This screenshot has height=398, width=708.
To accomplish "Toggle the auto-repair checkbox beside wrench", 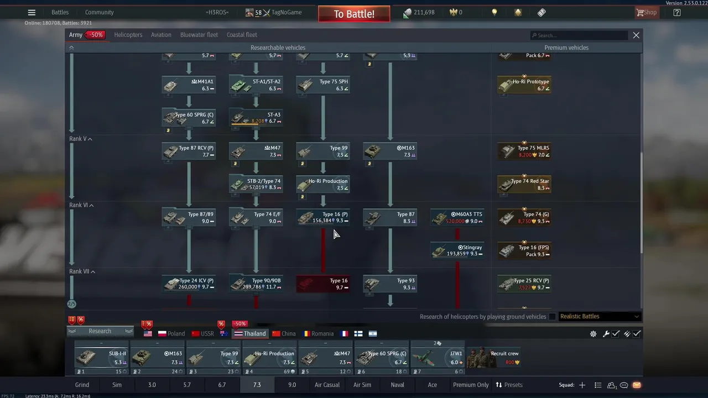I will 615,334.
